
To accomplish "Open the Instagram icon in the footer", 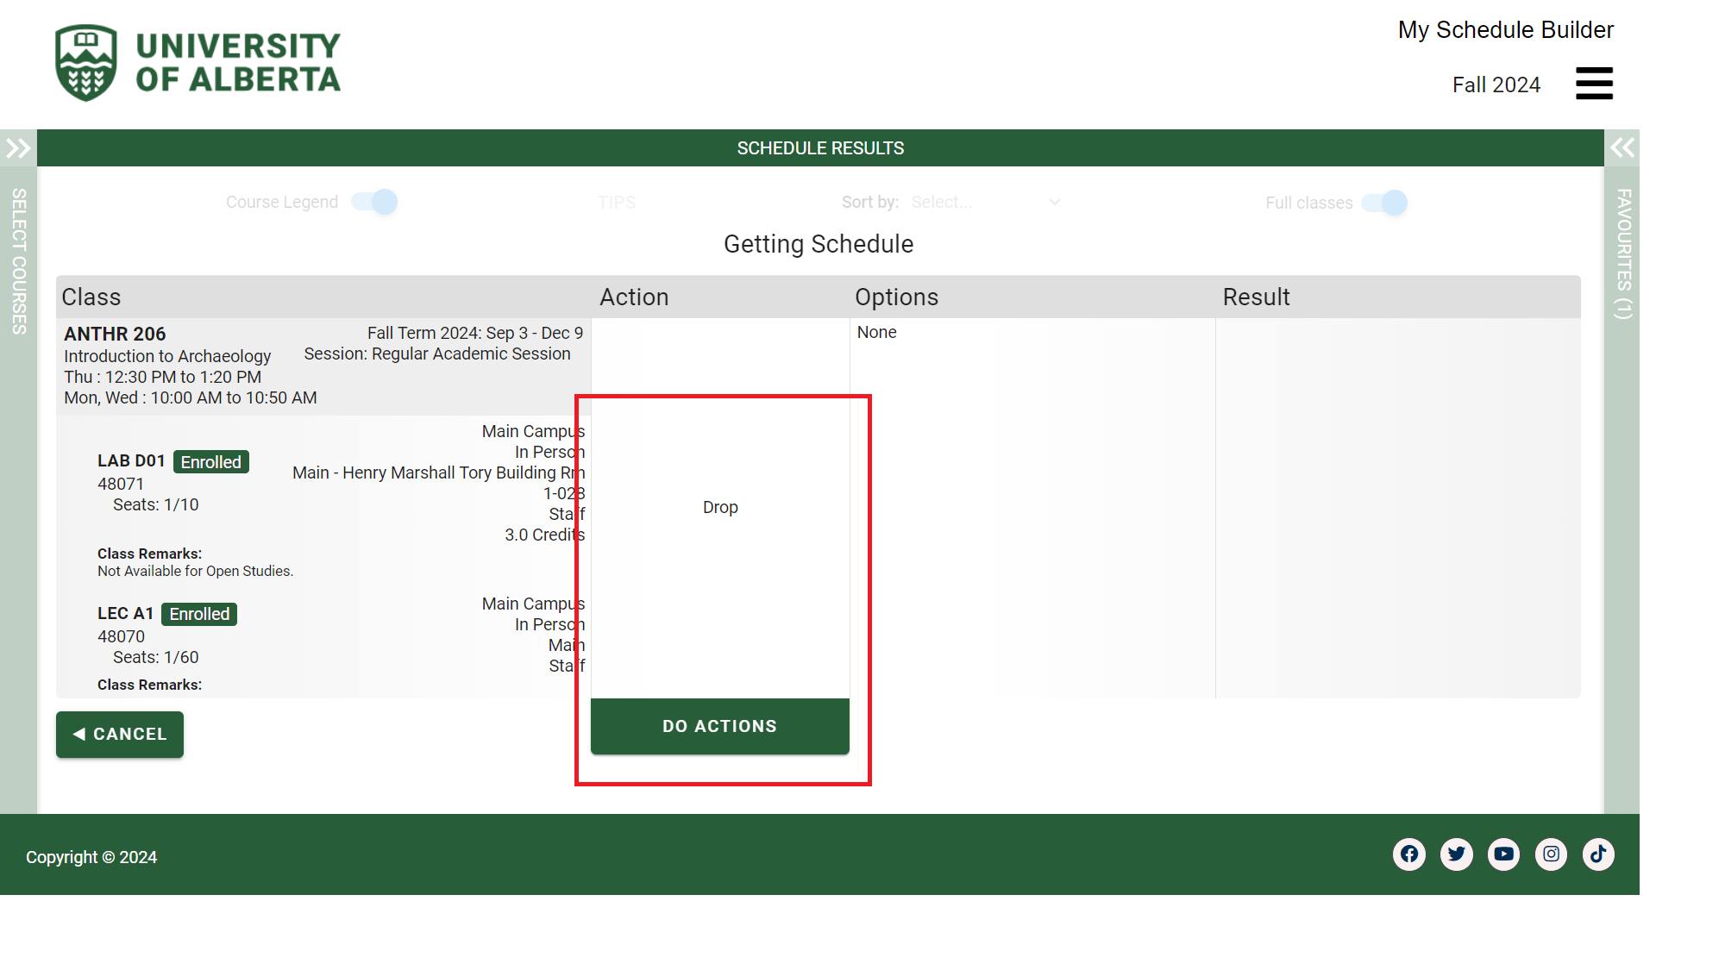I will (x=1552, y=854).
